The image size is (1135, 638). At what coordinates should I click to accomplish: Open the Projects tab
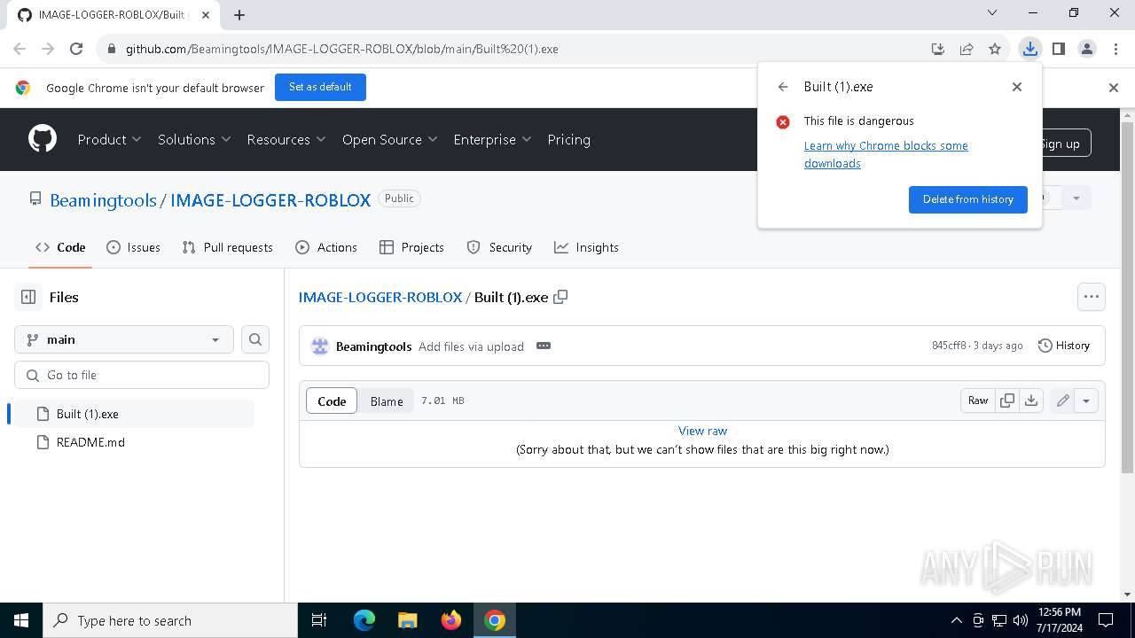(x=411, y=247)
